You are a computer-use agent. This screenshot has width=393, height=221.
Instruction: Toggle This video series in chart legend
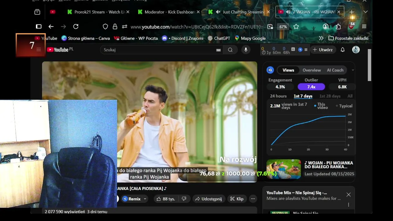point(321,106)
